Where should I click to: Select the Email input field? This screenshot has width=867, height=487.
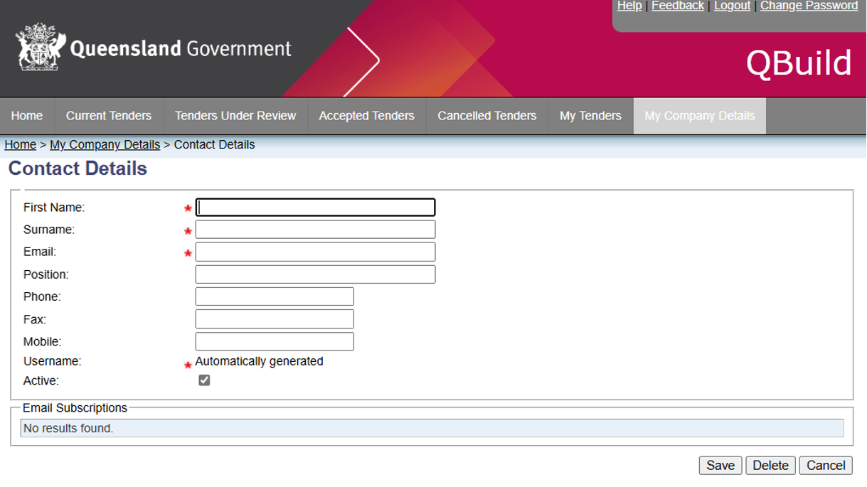pos(315,252)
